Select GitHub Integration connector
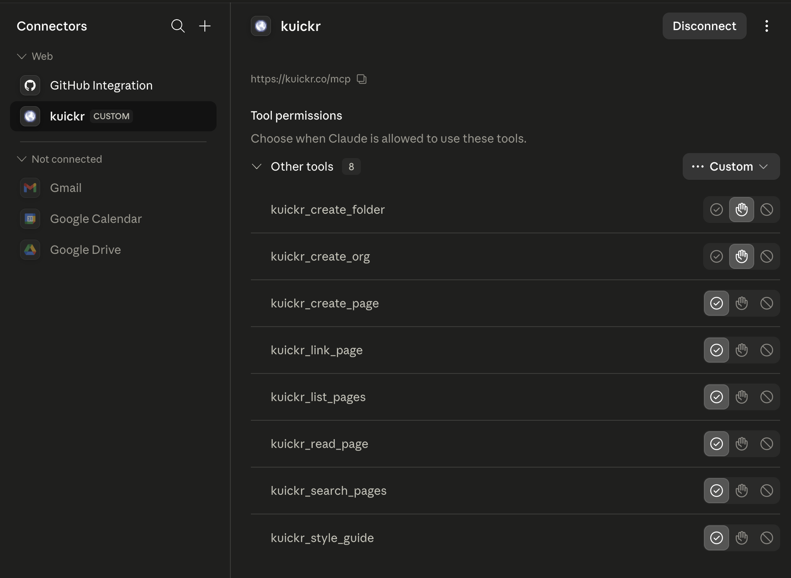Screen dimensions: 791x578 coord(113,85)
